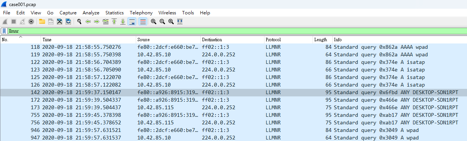Reload the capture file from the toolbar

tap(68, 22)
